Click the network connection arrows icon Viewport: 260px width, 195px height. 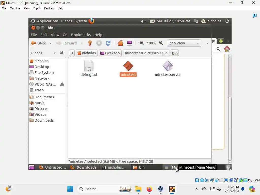(x=196, y=21)
